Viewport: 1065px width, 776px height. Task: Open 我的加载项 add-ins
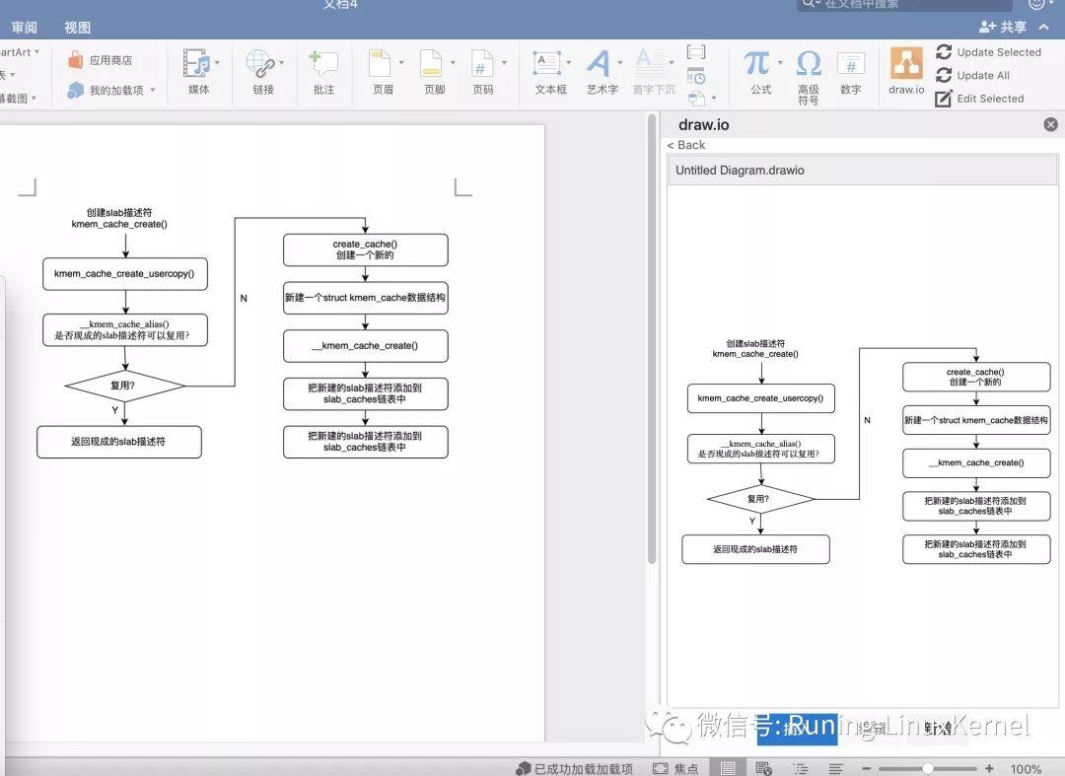pyautogui.click(x=106, y=90)
